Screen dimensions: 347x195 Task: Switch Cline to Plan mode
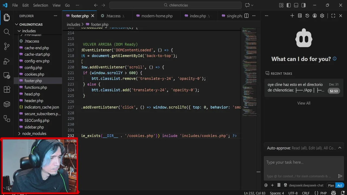click(331, 186)
